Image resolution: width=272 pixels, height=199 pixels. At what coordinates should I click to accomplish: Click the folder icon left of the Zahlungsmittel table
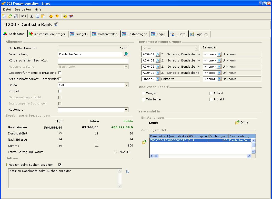tap(144, 142)
